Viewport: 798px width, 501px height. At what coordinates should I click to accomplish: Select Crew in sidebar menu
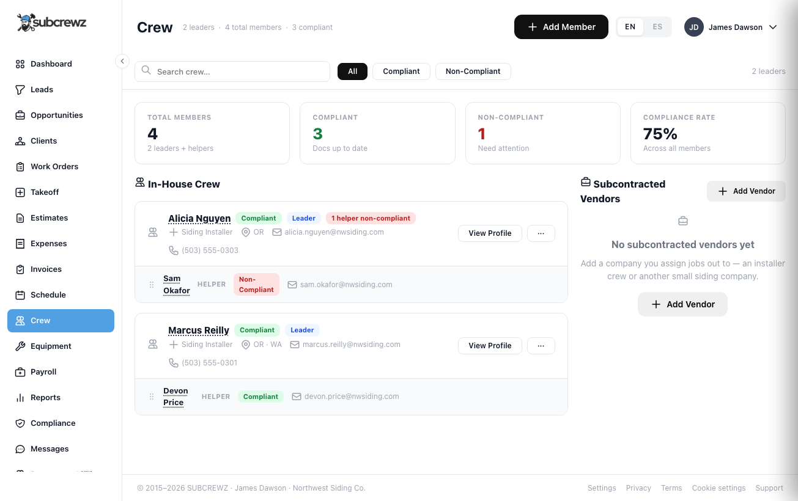click(61, 321)
